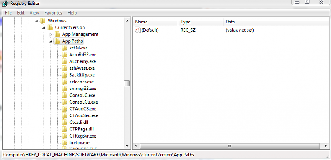The height and width of the screenshot is (160, 331).
Task: Click the values pane scroll-right arrow
Action: point(326,146)
